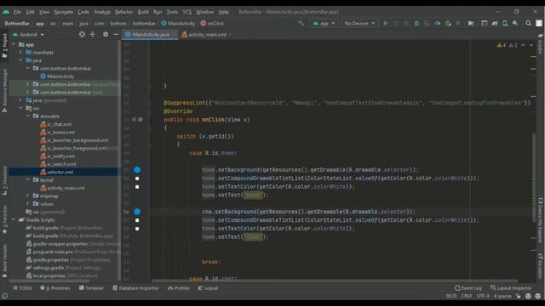The height and width of the screenshot is (306, 545).
Task: Click the Android Studio logo icon
Action: [6, 12]
